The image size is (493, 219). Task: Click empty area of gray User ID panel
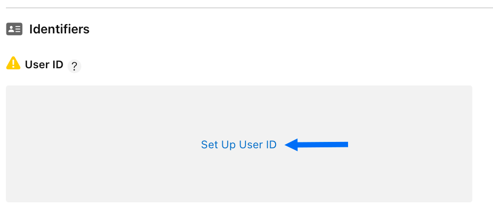[94, 113]
